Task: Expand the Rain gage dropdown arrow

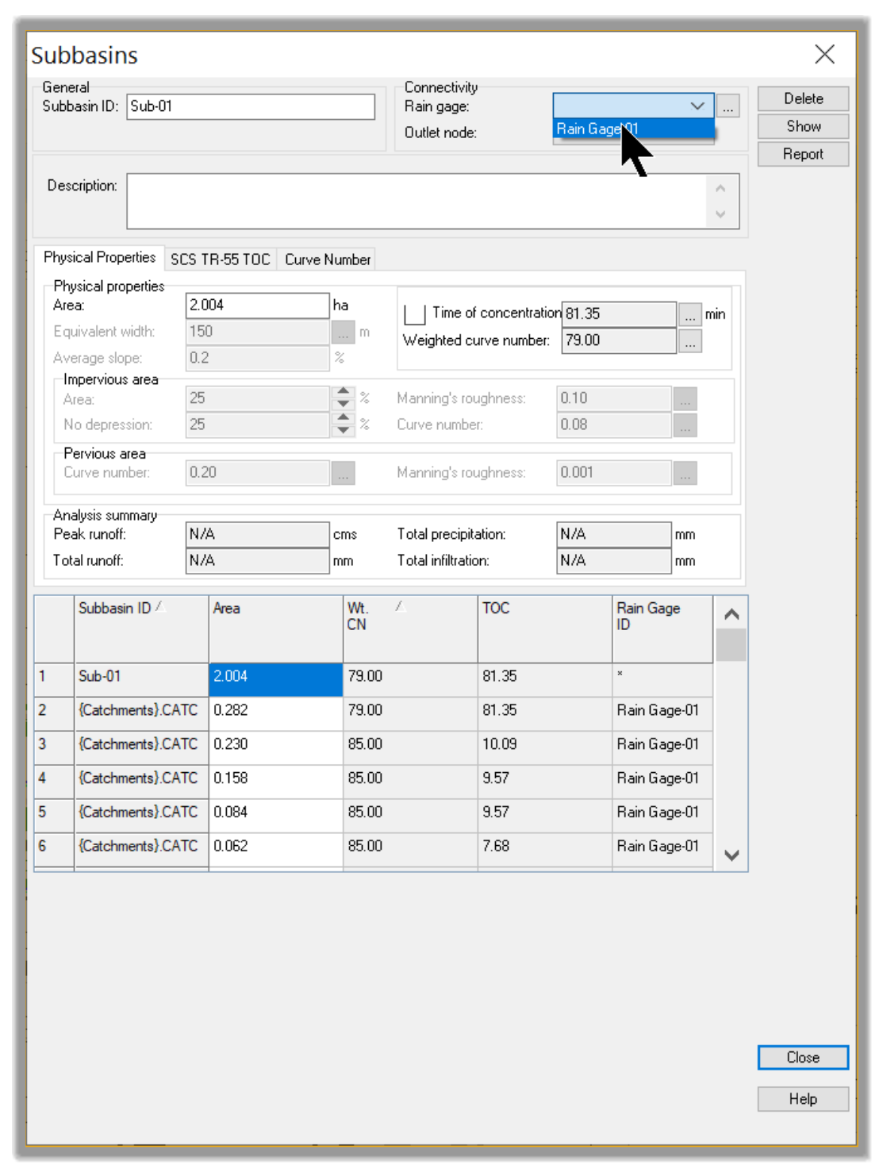Action: click(x=697, y=106)
